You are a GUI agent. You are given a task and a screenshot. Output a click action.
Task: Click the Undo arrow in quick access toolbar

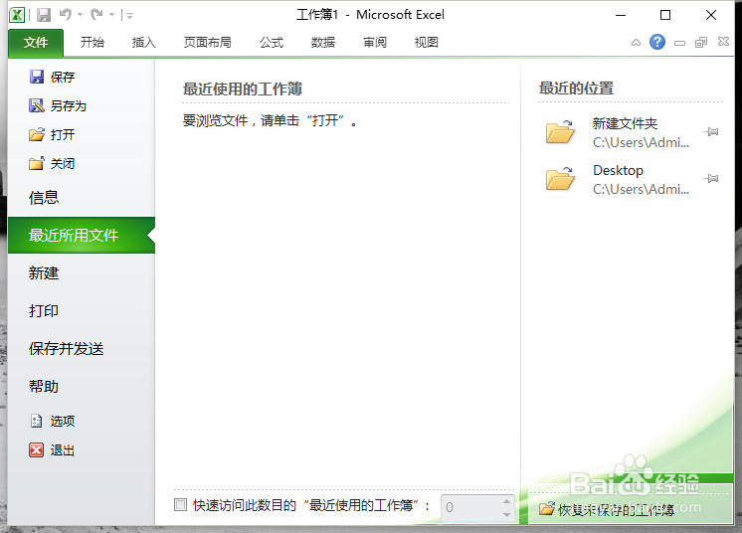click(66, 15)
